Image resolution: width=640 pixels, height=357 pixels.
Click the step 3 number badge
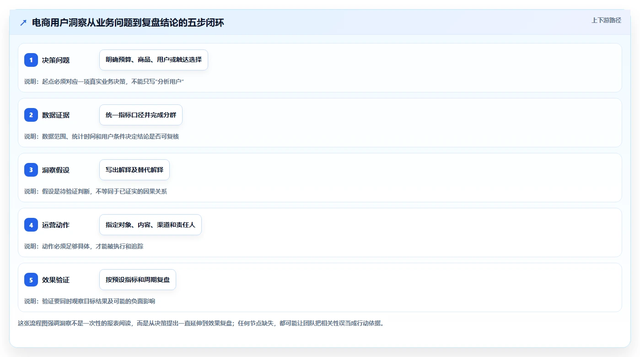(x=31, y=170)
